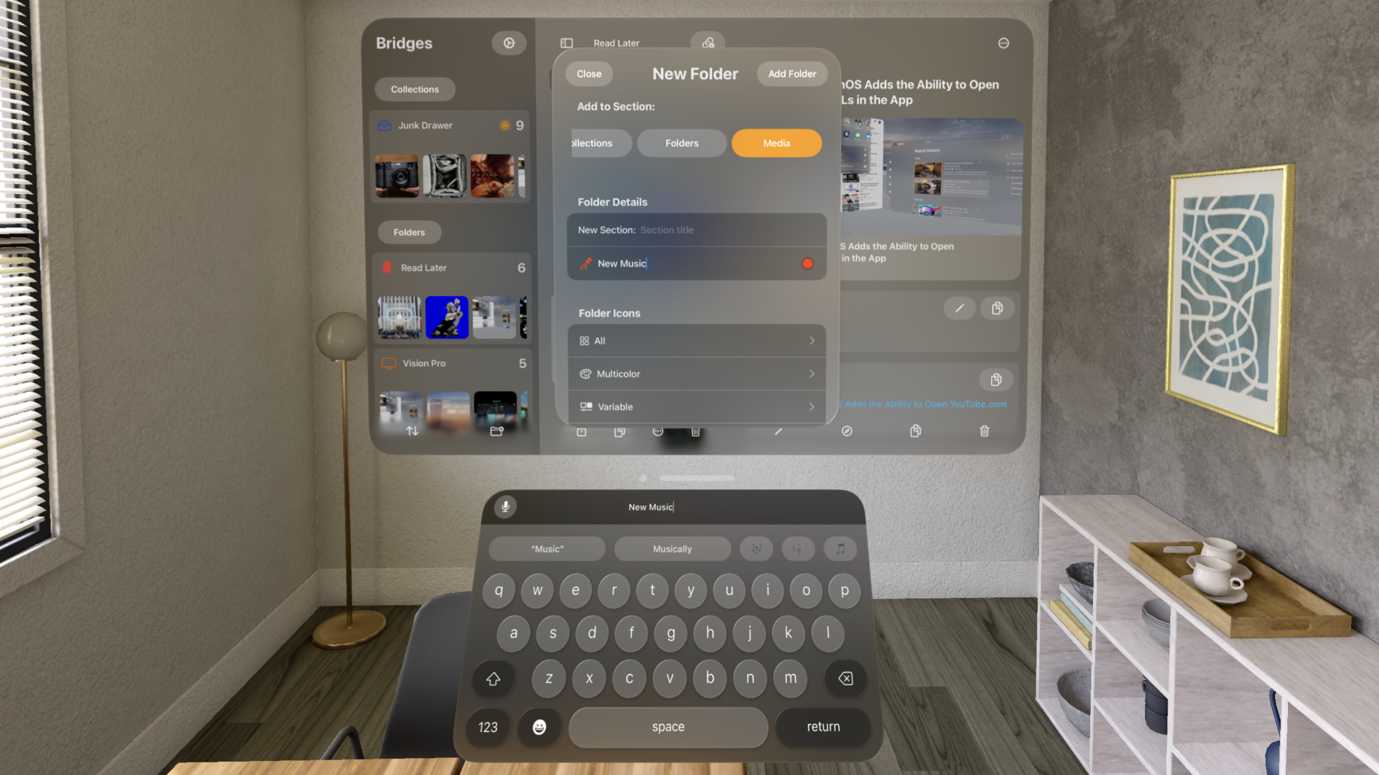
Task: Click New Music folder name input field
Action: (x=695, y=263)
